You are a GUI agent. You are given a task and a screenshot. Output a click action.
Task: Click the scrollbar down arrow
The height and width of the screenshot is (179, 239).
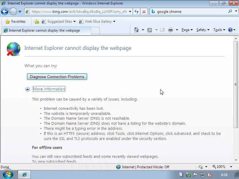(236, 160)
